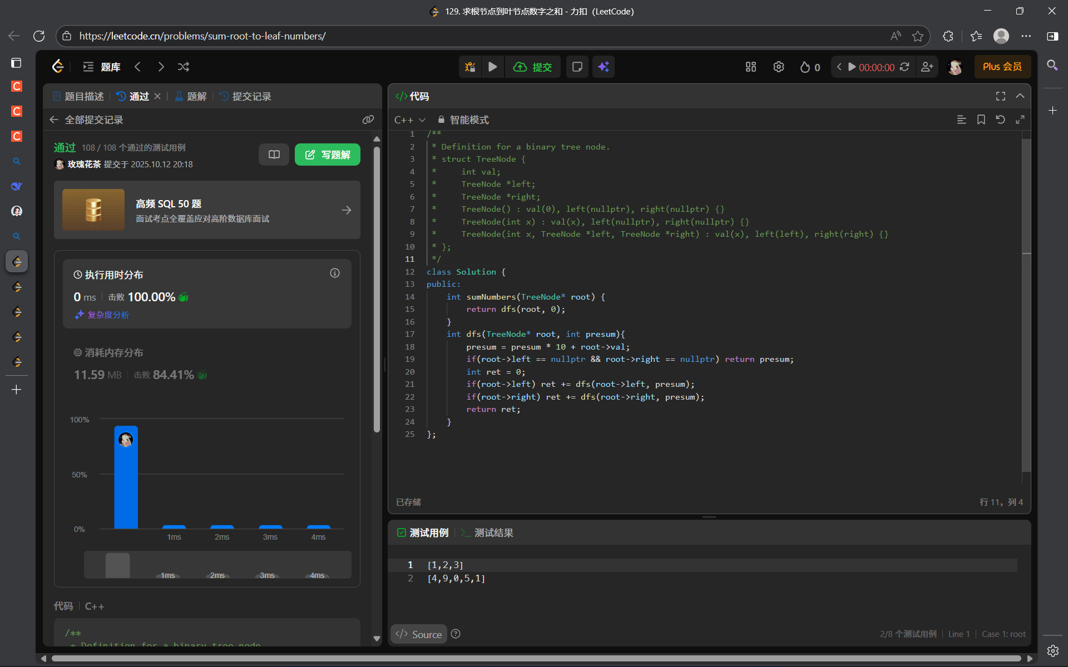Click the debug icon in top toolbar
This screenshot has height=667, width=1068.
point(470,67)
